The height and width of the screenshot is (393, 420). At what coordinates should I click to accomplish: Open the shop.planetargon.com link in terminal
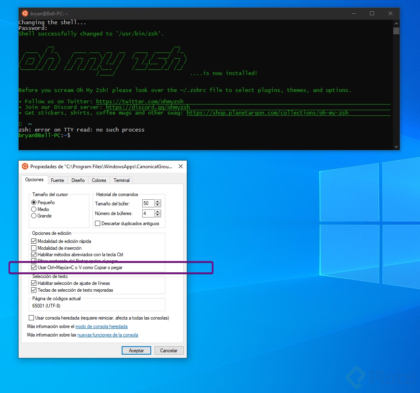(267, 113)
